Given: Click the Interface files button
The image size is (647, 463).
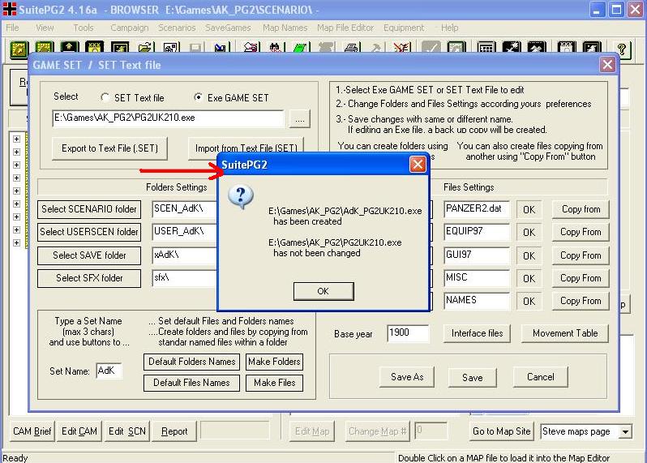Looking at the screenshot, I should pos(477,333).
